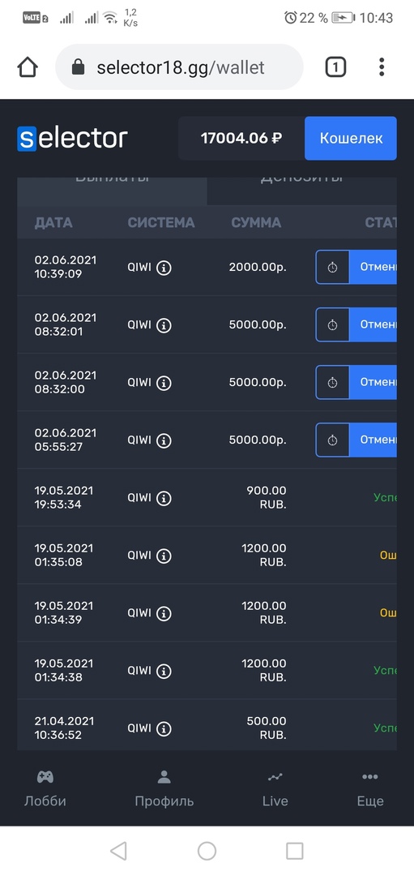Open the Кошелек wallet button
Screen dimensions: 414x876
click(x=350, y=138)
